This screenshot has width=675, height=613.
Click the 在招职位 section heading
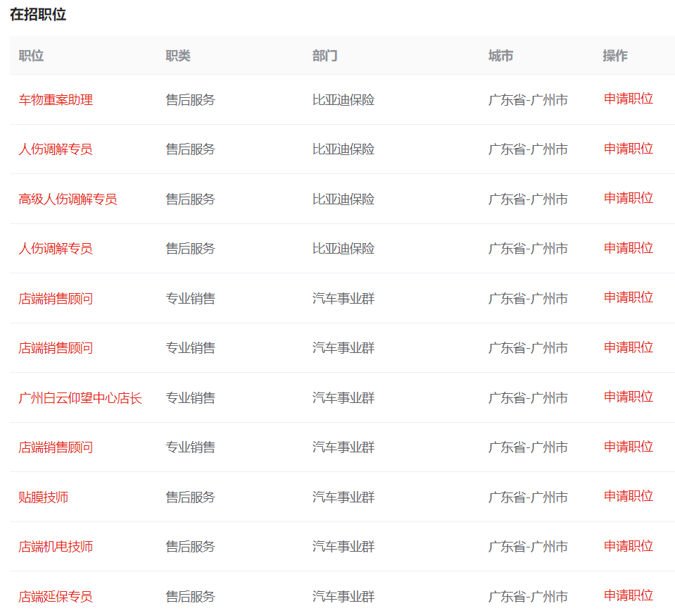click(38, 14)
